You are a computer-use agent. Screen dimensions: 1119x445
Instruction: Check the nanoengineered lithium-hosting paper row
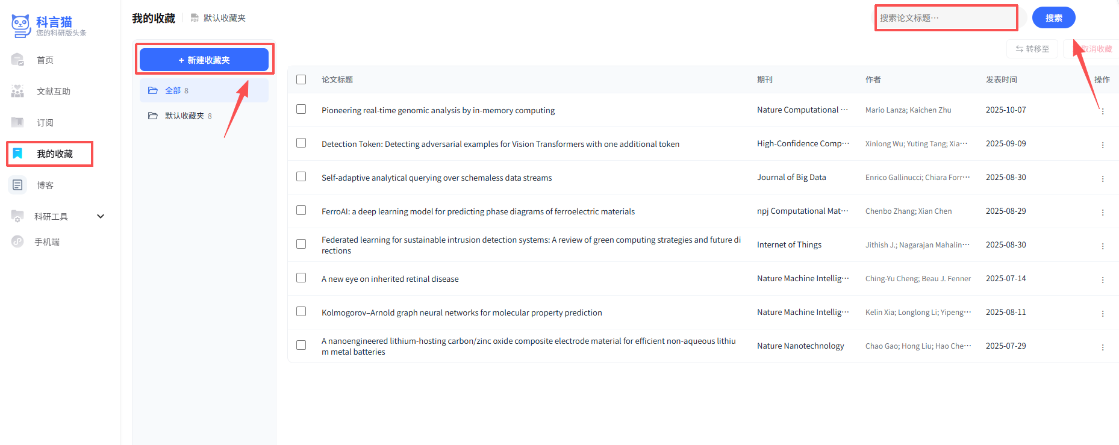pos(301,345)
